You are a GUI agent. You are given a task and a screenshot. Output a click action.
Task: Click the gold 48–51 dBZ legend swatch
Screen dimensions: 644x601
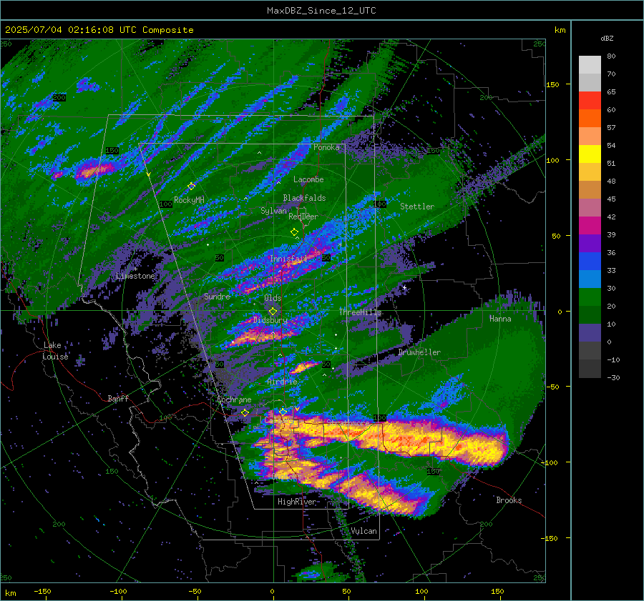(x=590, y=172)
